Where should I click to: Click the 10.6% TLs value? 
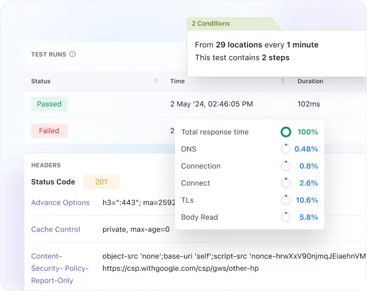pos(307,200)
